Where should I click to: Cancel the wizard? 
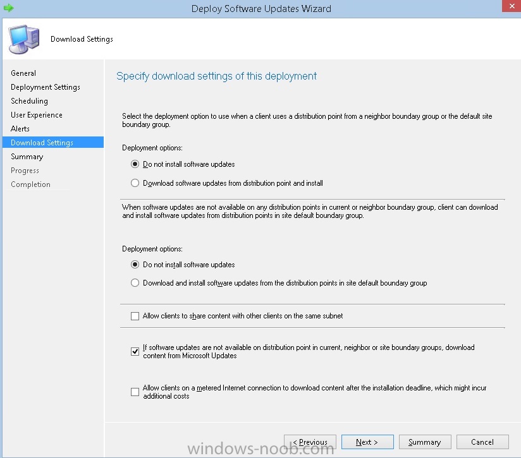[482, 442]
